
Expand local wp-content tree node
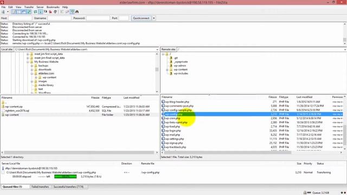click(36, 77)
